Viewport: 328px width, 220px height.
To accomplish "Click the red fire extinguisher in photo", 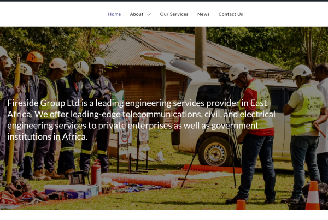I will 96,173.
